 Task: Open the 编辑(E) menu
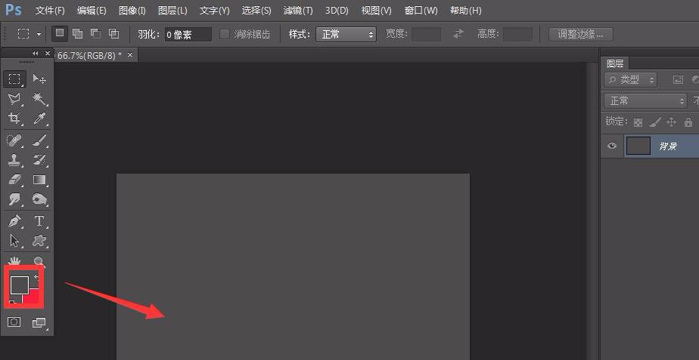(x=92, y=11)
